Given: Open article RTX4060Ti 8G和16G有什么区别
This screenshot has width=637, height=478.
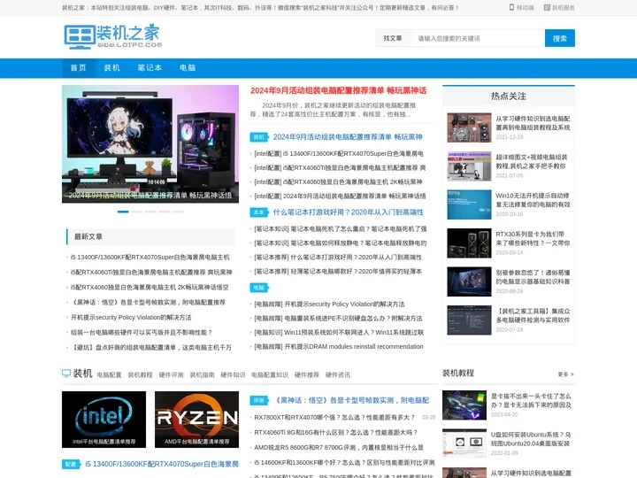Looking at the screenshot, I should pyautogui.click(x=336, y=433).
